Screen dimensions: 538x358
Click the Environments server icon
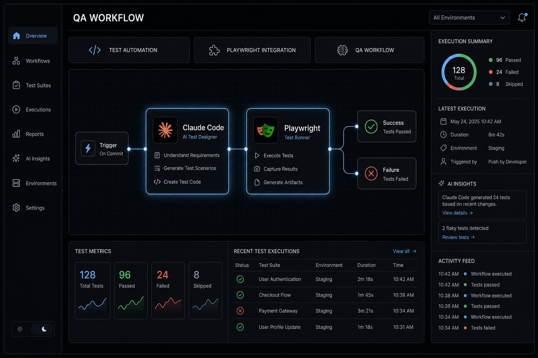(x=16, y=183)
